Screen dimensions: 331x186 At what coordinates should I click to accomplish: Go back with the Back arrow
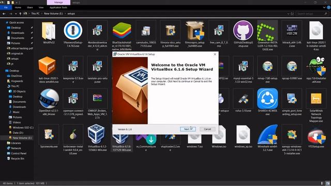coord(4,14)
